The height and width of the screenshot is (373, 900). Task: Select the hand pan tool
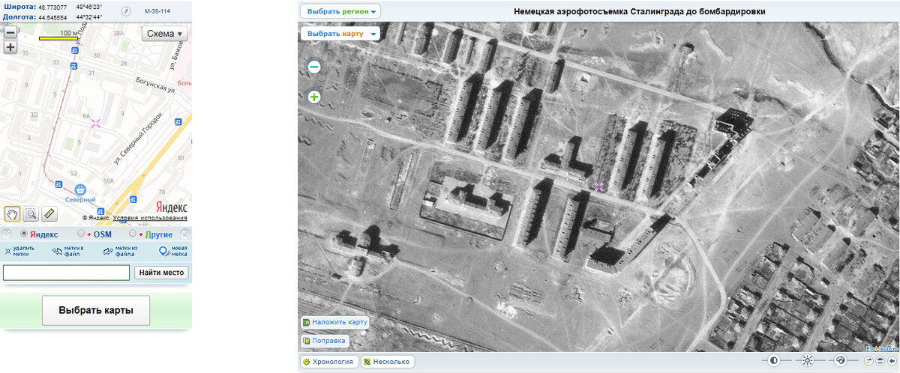(x=12, y=213)
